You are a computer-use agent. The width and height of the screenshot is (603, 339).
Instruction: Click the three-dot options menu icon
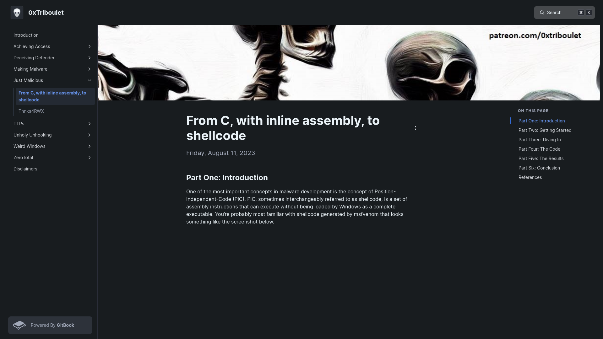click(x=415, y=128)
